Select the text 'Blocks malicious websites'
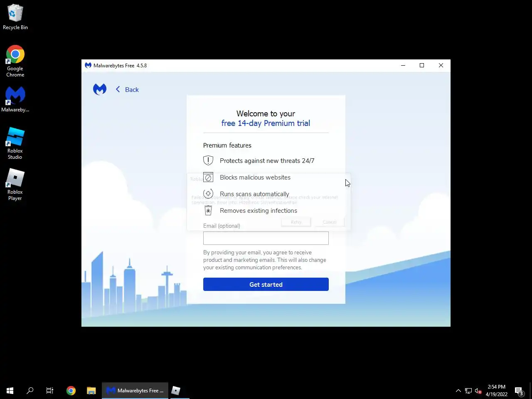The height and width of the screenshot is (399, 532). [x=255, y=177]
